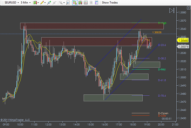Select the cursor pointer tool icon
Screen dimensions: 191x128
pyautogui.click(x=61, y=2)
